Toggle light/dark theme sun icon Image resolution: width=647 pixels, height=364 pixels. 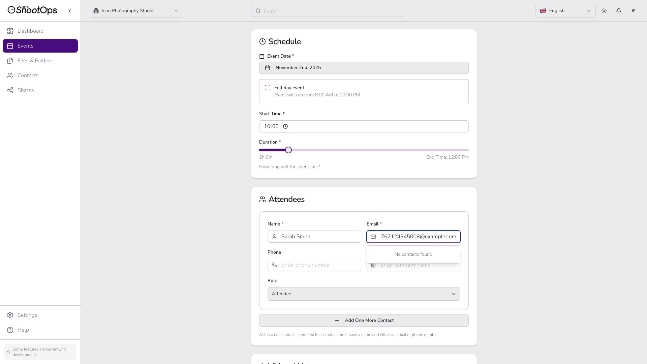click(604, 11)
